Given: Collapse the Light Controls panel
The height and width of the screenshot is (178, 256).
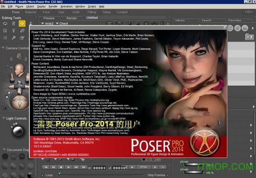Looking at the screenshot, I should point(4,118).
